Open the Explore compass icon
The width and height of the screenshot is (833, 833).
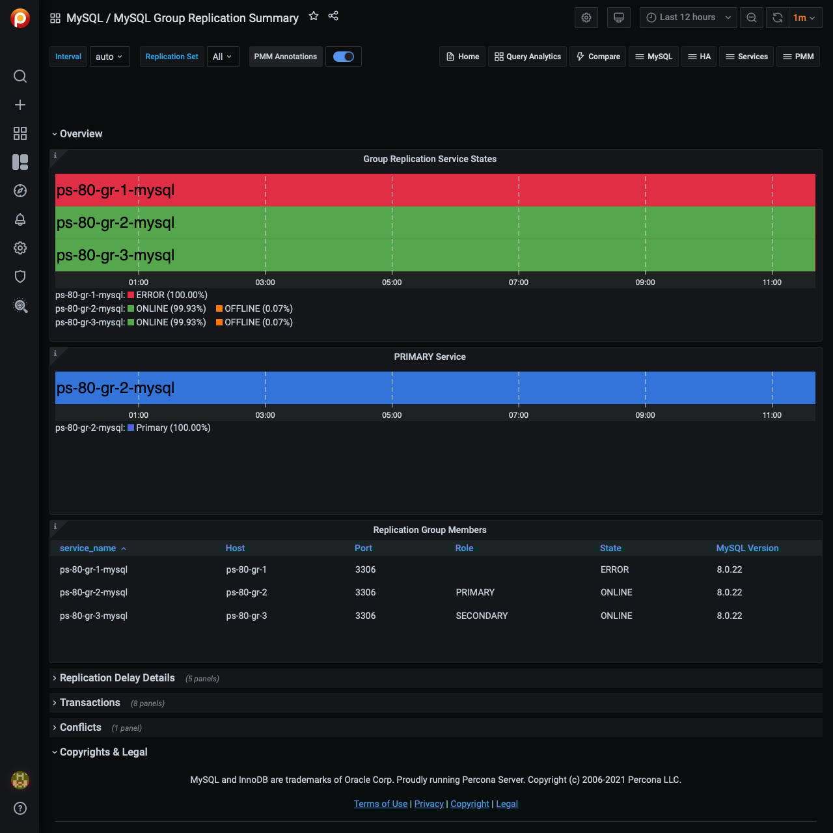(x=20, y=191)
